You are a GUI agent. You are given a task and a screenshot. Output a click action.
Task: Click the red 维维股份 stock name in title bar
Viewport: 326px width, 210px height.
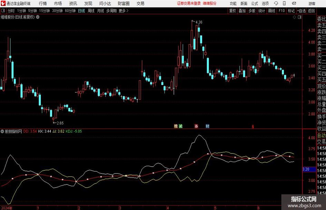(x=209, y=3)
